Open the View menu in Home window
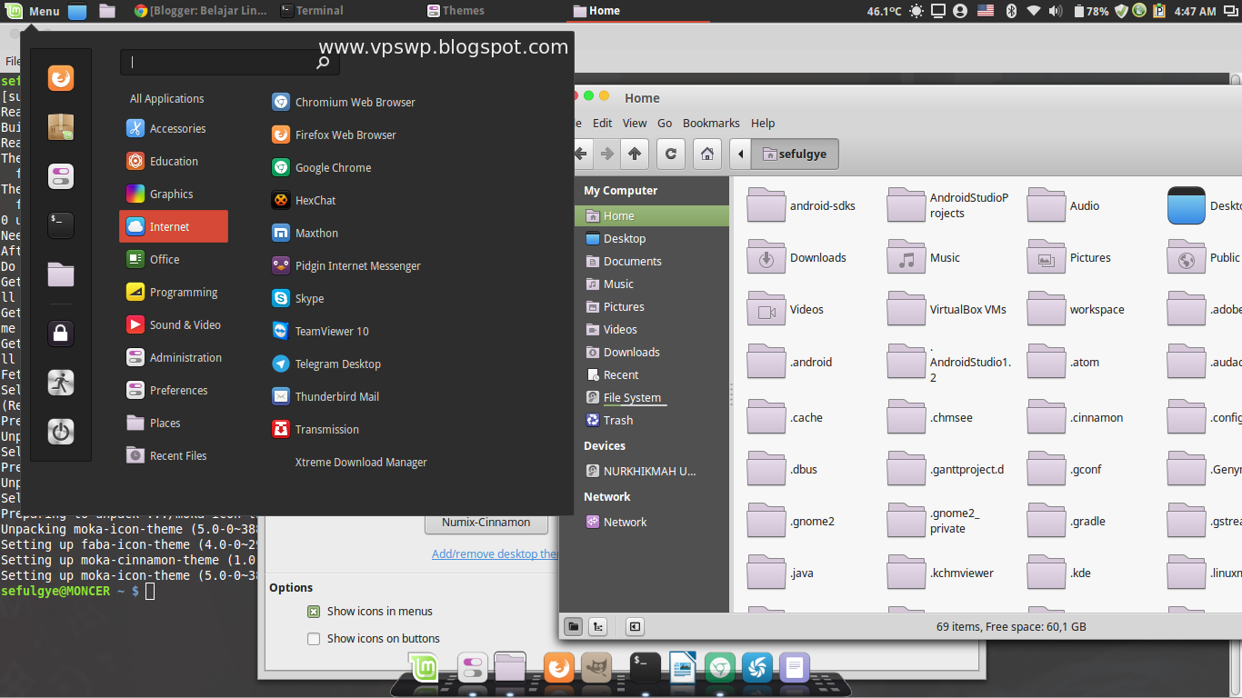Image resolution: width=1242 pixels, height=698 pixels. pos(635,124)
